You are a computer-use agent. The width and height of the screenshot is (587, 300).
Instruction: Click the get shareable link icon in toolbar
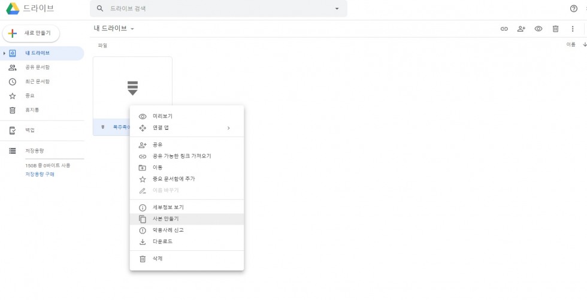[x=504, y=29]
